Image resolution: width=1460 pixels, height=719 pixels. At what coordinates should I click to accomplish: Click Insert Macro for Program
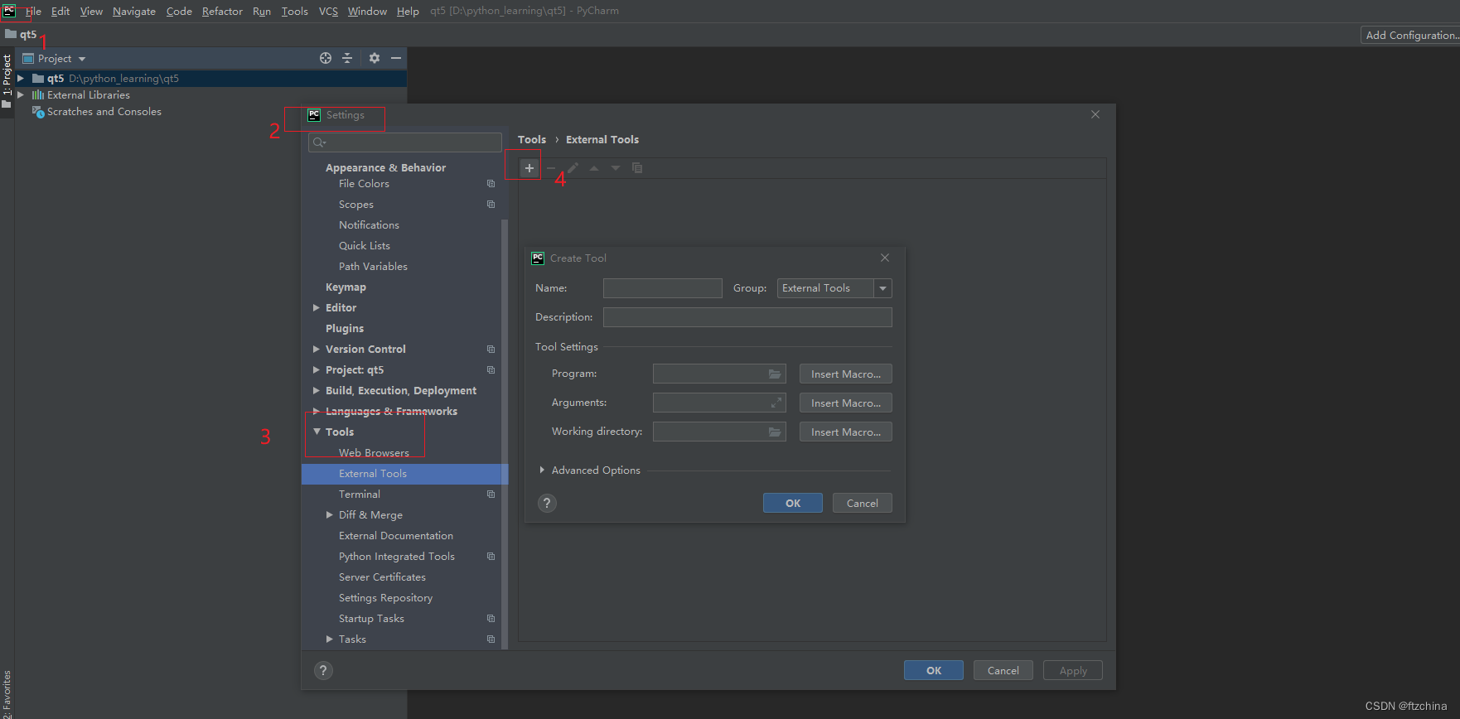(x=846, y=374)
